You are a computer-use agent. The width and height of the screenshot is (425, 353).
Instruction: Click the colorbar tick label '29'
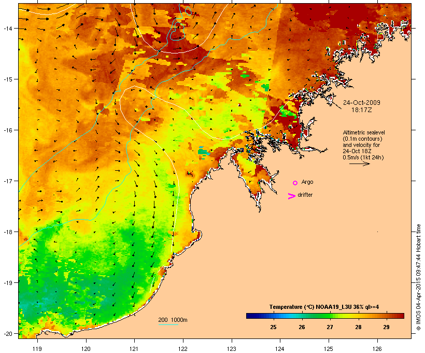(386, 327)
